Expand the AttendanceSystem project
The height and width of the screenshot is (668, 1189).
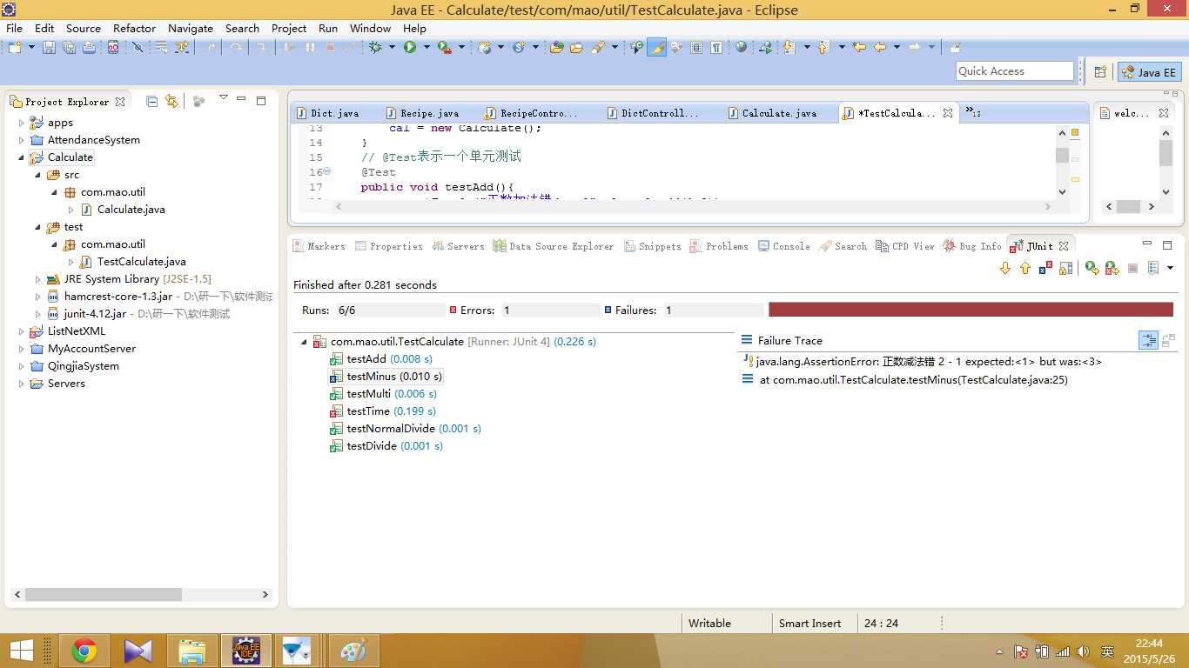[22, 140]
